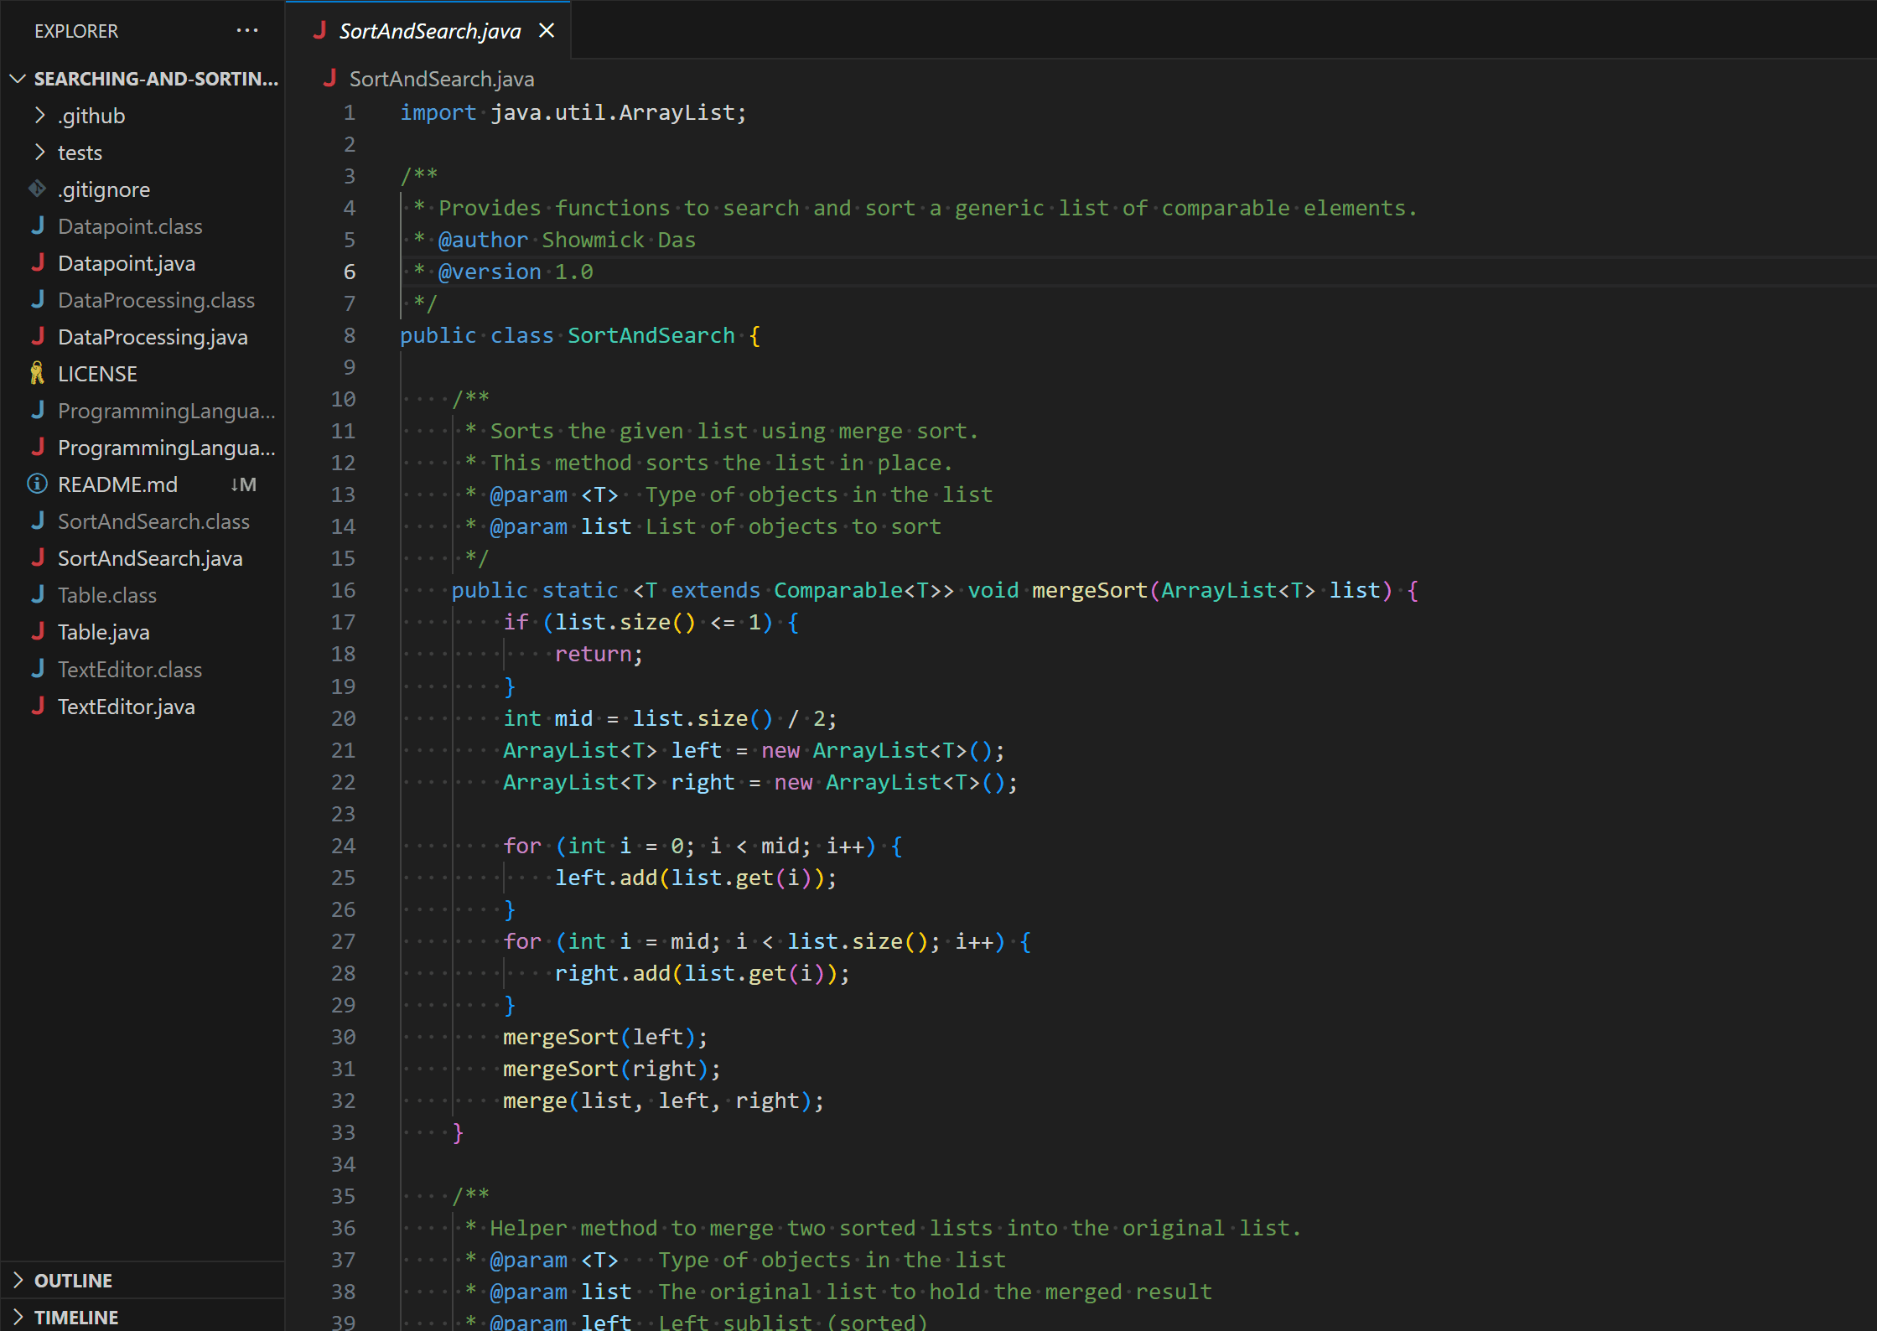
Task: Click the Java icon beside SortAndSearch.class
Action: [x=38, y=521]
